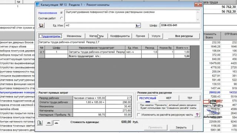Switch to the Трудозатраты tab

tap(51, 36)
